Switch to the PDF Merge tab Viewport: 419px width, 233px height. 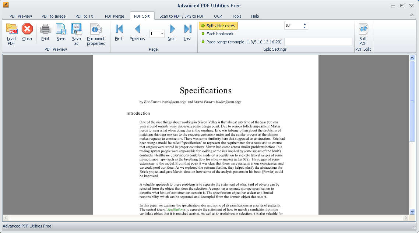coord(115,16)
